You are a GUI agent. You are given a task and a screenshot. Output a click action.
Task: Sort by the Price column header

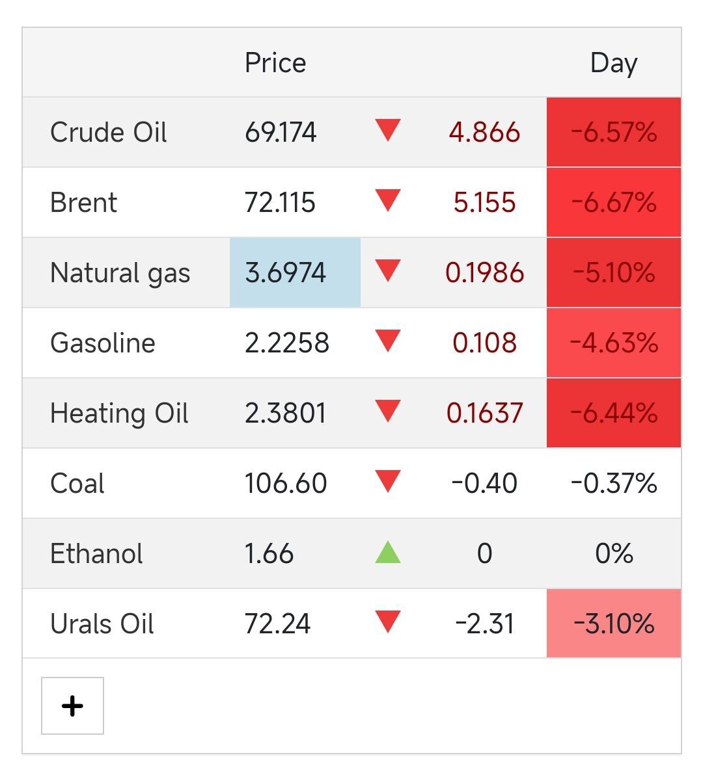click(x=275, y=63)
